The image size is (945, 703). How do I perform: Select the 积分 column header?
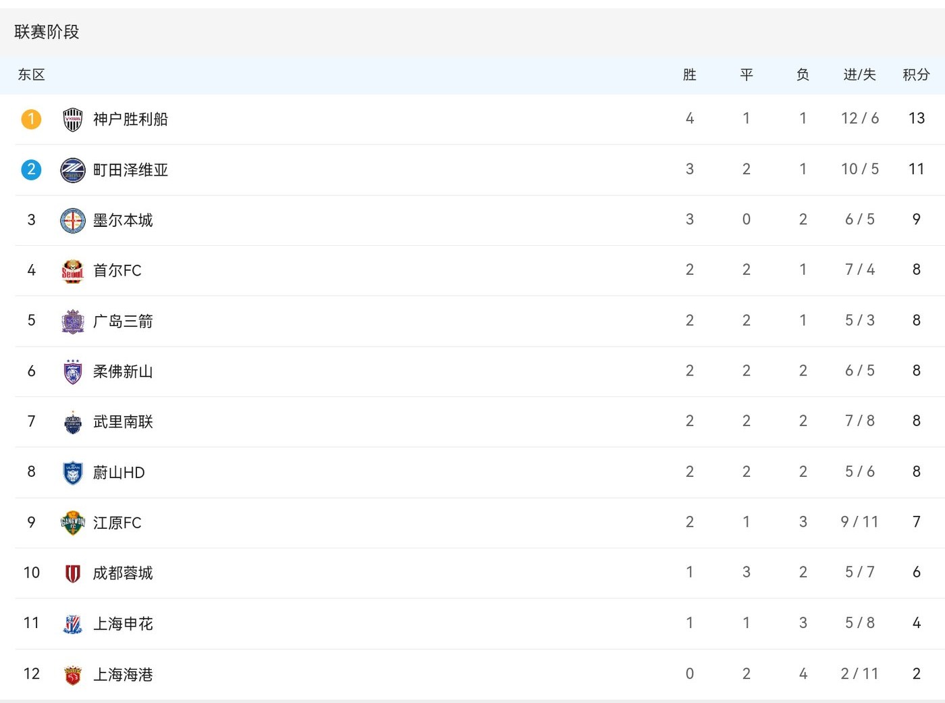click(916, 75)
